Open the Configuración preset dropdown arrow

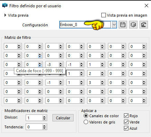click(114, 25)
